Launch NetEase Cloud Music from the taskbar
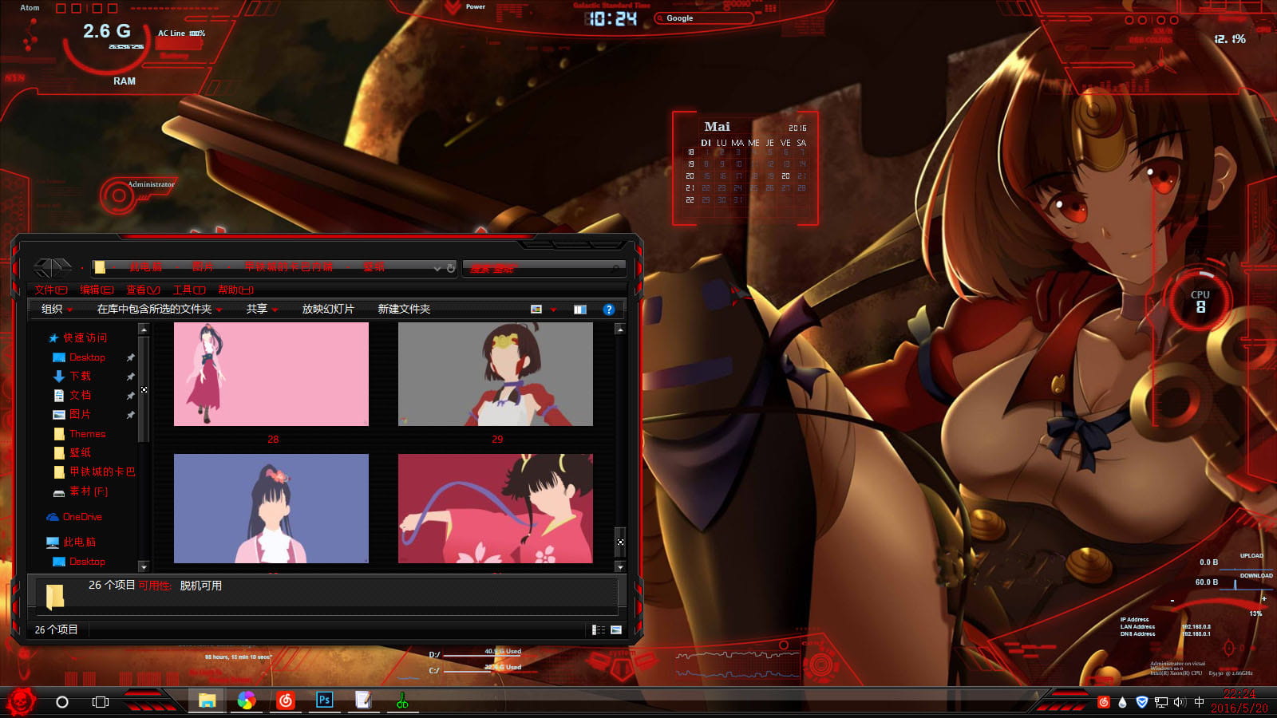Viewport: 1277px width, 718px height. click(285, 700)
